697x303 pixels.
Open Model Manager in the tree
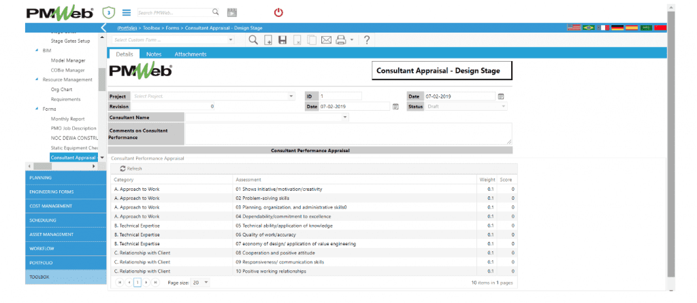tap(68, 60)
